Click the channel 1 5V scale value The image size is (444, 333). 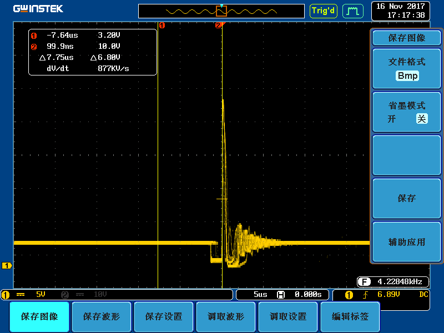point(41,295)
